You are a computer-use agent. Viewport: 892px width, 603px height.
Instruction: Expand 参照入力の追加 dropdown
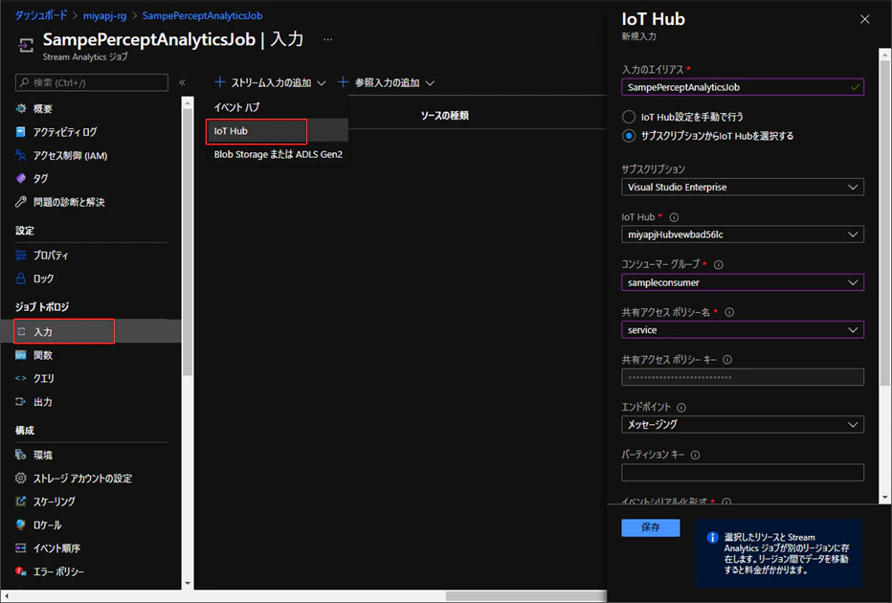click(387, 83)
